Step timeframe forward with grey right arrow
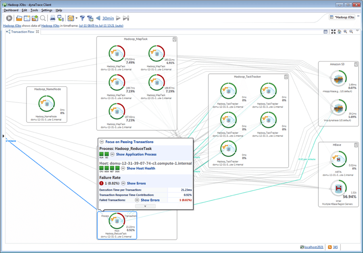363x253 pixels. [118, 18]
